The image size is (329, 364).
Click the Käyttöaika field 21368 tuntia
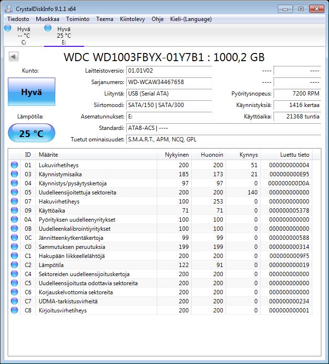(297, 117)
